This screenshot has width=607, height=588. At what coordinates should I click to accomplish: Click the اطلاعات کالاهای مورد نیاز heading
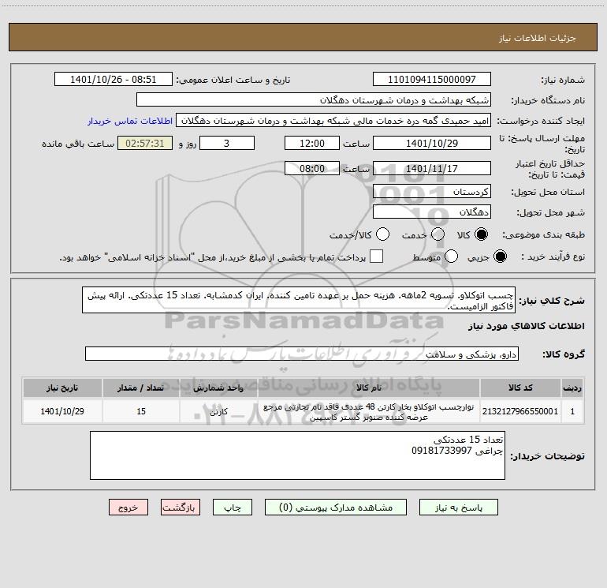coord(527,326)
